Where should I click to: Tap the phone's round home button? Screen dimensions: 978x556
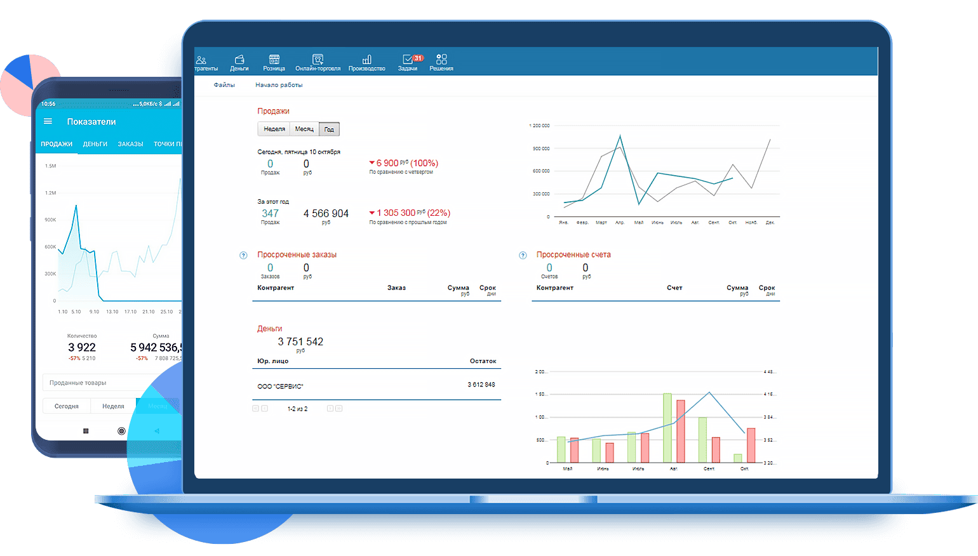[x=121, y=431]
